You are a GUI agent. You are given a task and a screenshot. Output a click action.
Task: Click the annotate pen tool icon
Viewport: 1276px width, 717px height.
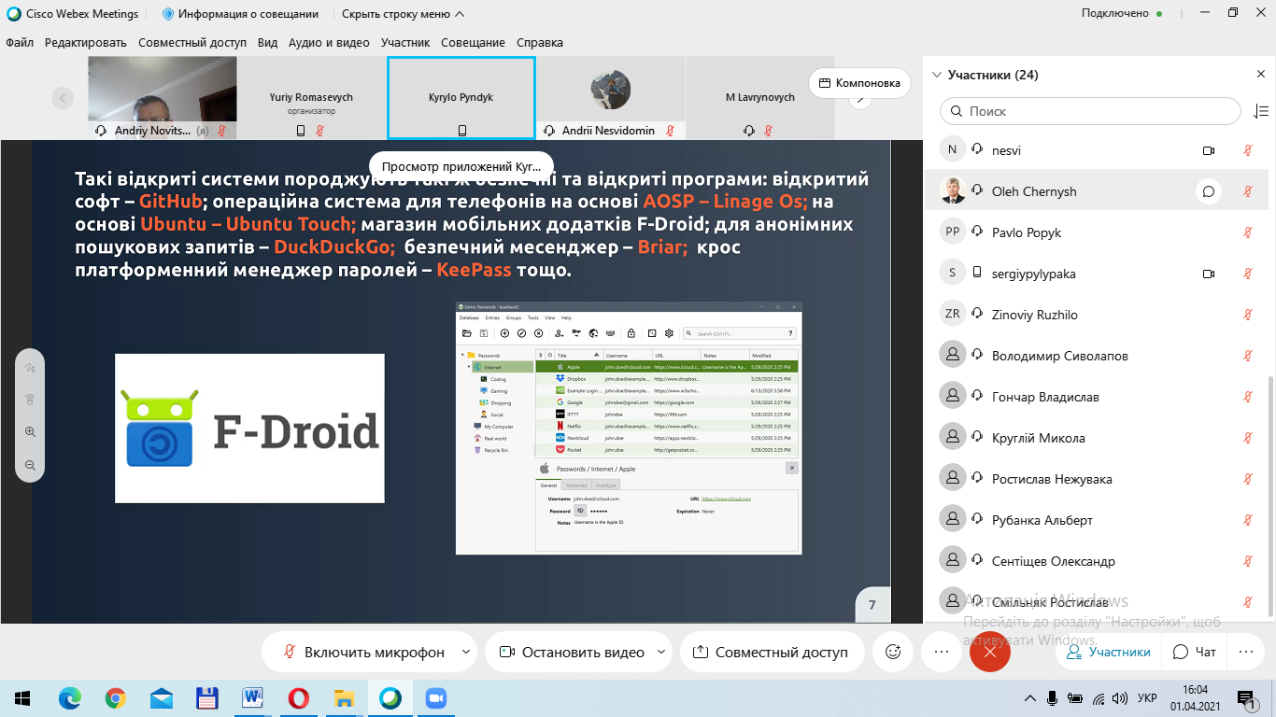tap(30, 367)
